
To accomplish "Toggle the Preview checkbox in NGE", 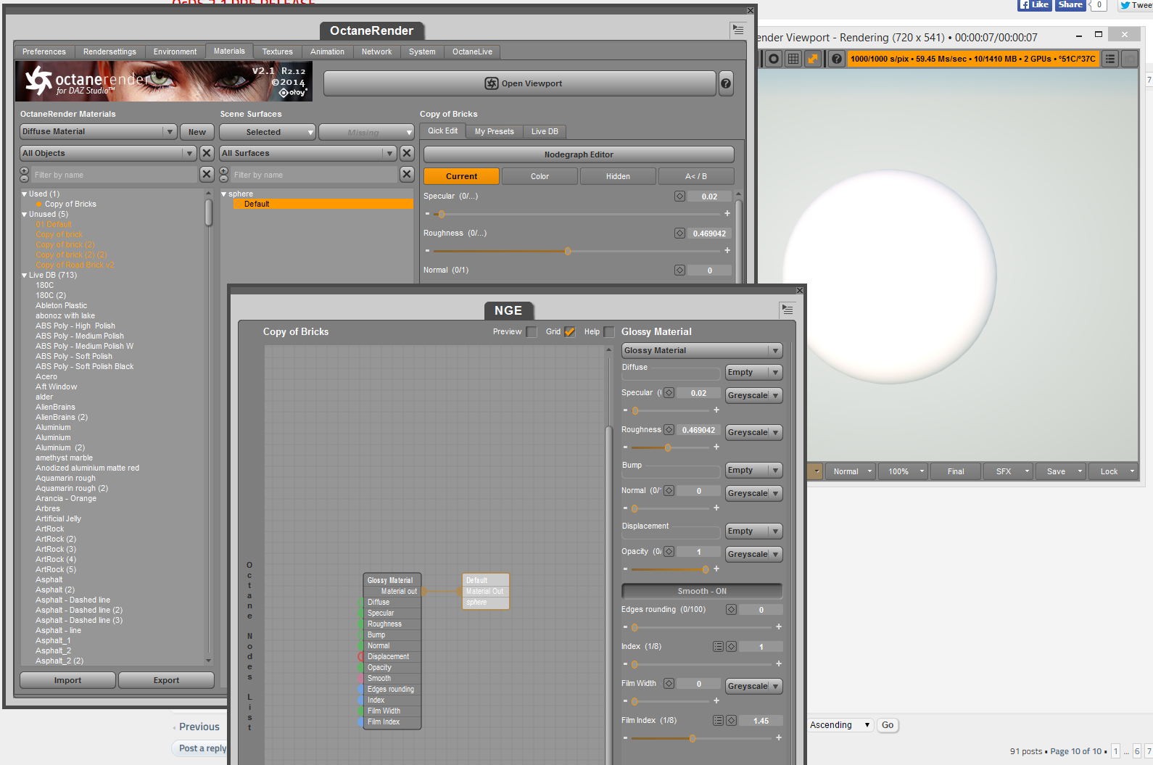I will [x=532, y=332].
